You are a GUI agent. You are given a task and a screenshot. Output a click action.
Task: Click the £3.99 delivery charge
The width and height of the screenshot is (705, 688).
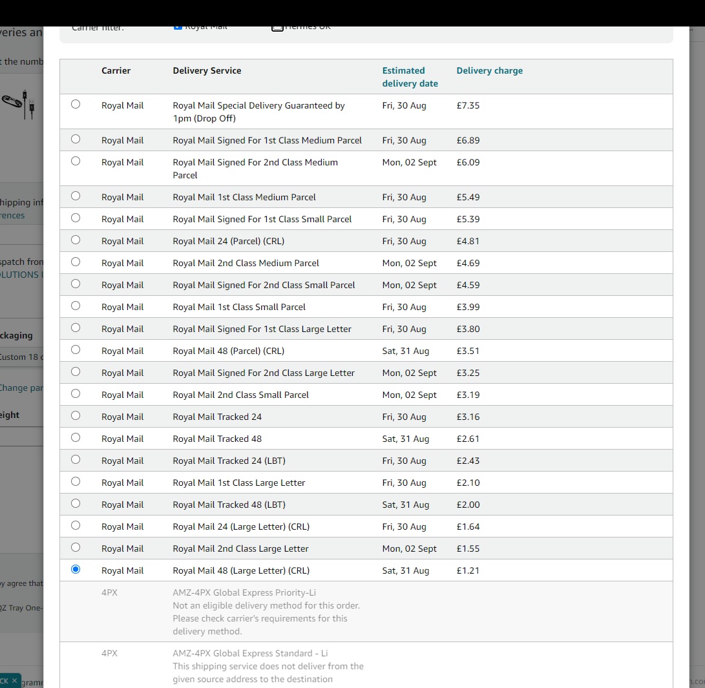(468, 308)
